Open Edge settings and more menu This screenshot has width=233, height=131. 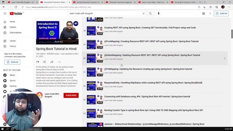point(229,7)
